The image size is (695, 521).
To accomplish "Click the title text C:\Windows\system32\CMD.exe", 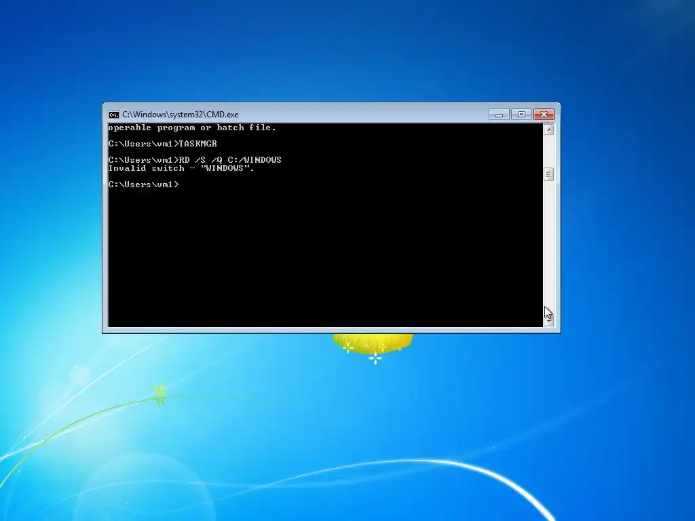I will click(181, 115).
